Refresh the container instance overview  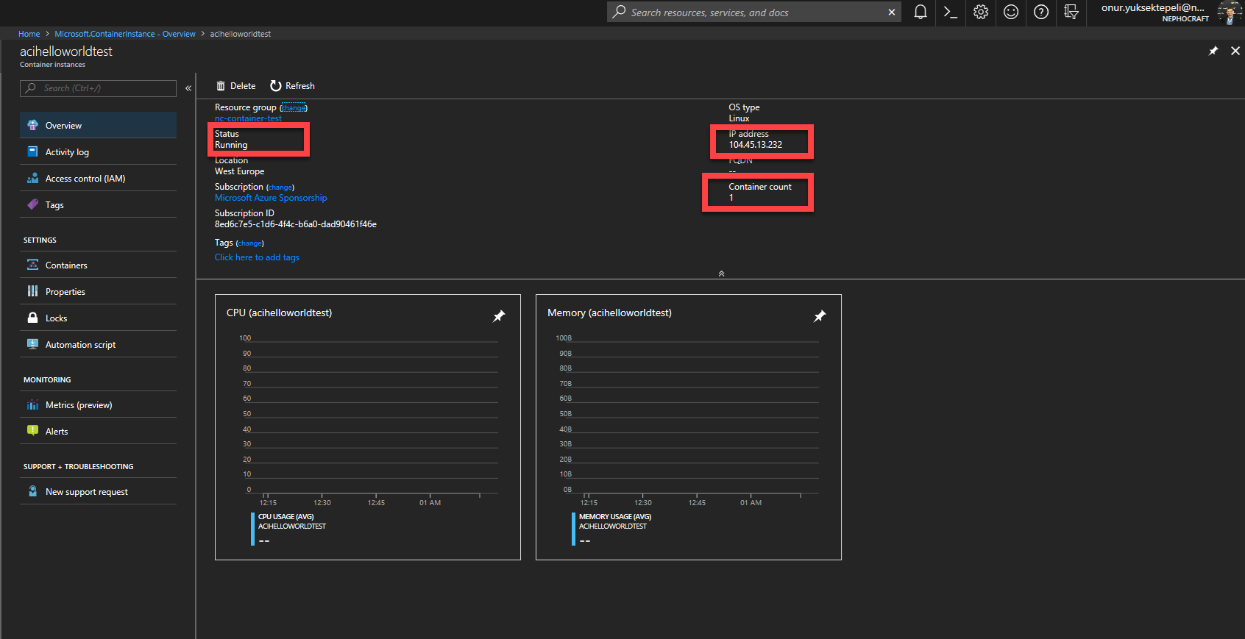tap(292, 86)
